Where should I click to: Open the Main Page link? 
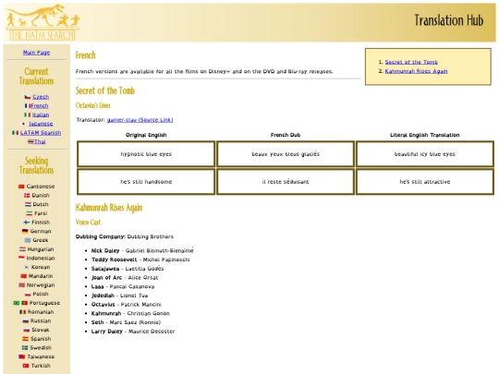(x=36, y=53)
